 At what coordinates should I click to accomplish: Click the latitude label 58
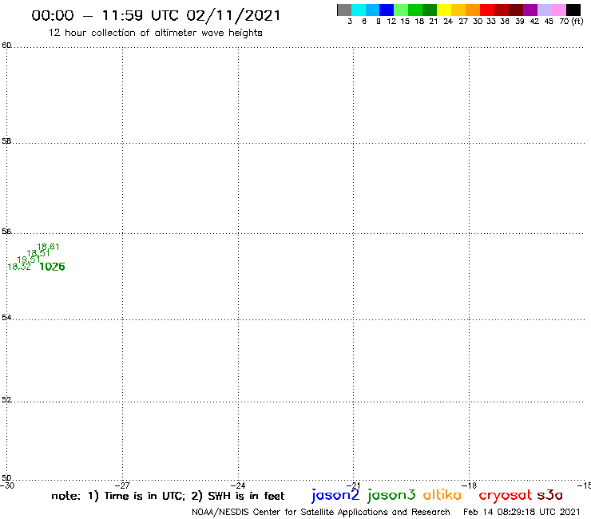6,141
